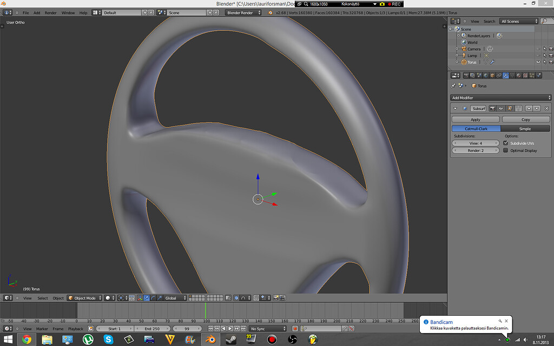Click the View subdivisions field showing 4

point(476,143)
